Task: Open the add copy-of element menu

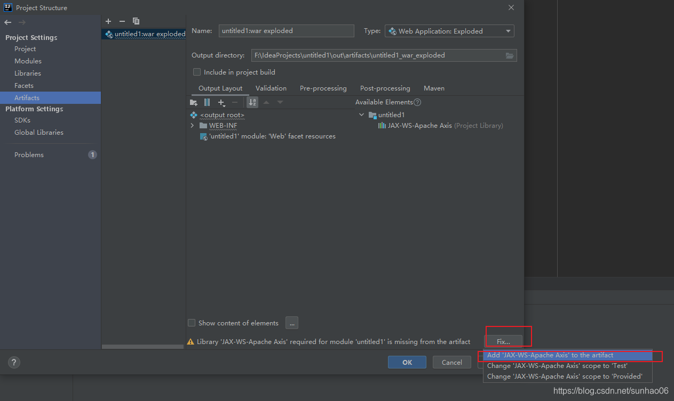Action: pos(221,102)
